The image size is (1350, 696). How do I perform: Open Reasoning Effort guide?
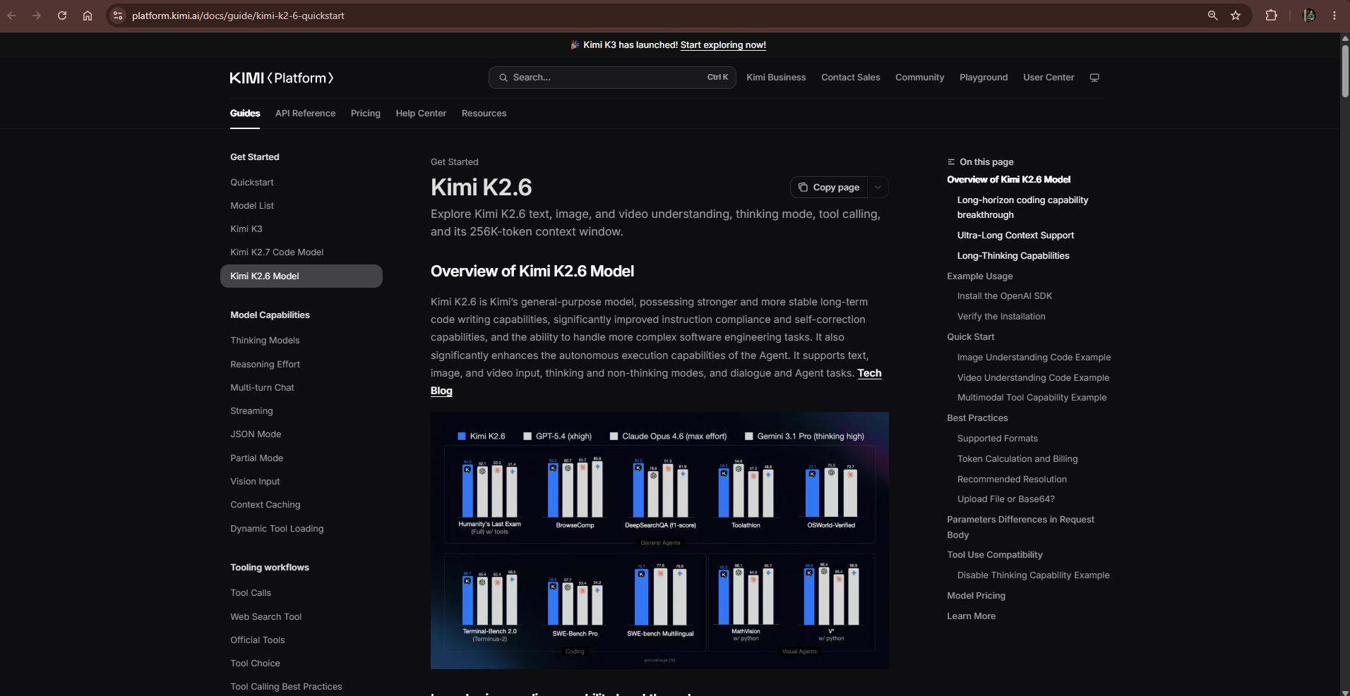(265, 365)
